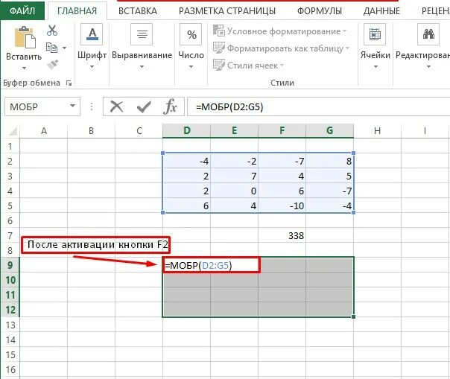
Task: Expand the Copy button dropdown arrow
Action: pyautogui.click(x=65, y=48)
